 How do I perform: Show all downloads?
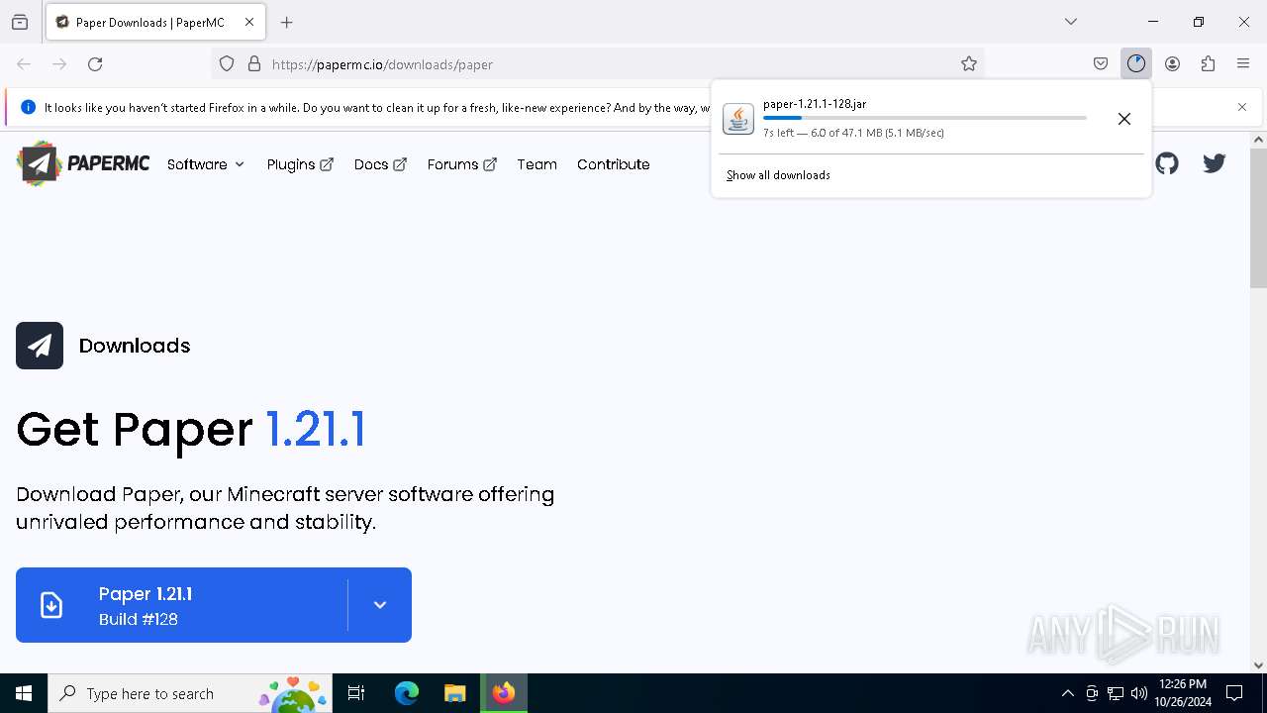pyautogui.click(x=778, y=175)
